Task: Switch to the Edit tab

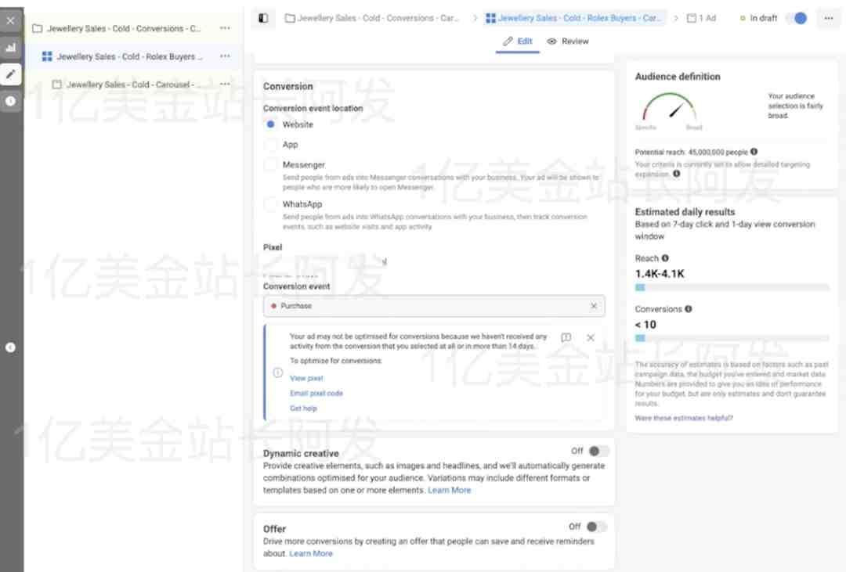Action: (518, 41)
